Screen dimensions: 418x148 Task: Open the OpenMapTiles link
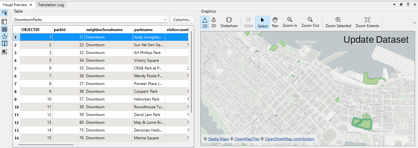[247, 139]
